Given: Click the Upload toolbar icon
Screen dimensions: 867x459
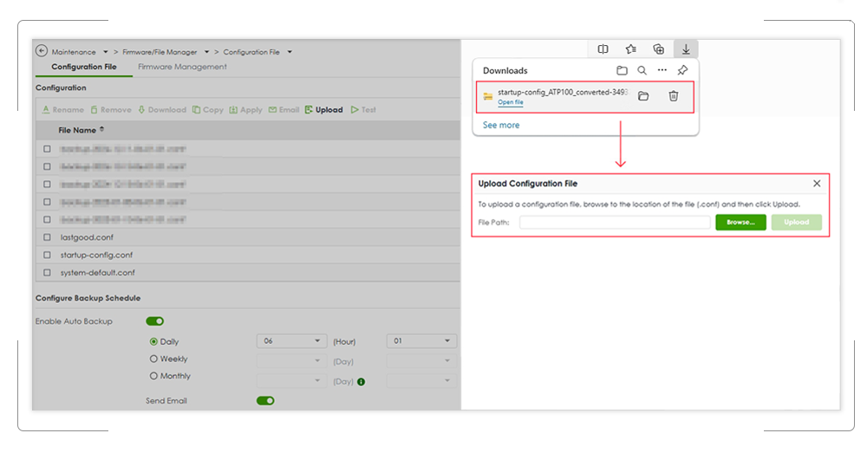Looking at the screenshot, I should pyautogui.click(x=309, y=110).
